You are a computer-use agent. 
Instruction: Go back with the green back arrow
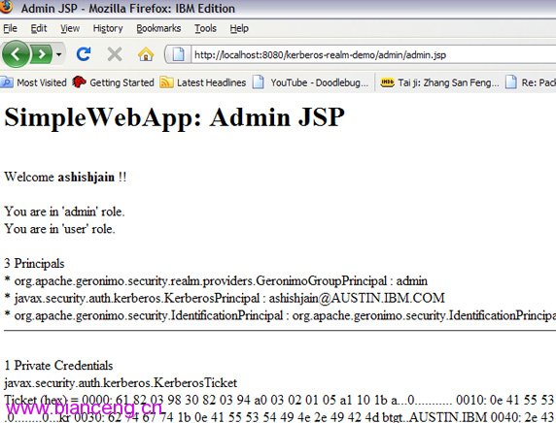click(x=16, y=54)
